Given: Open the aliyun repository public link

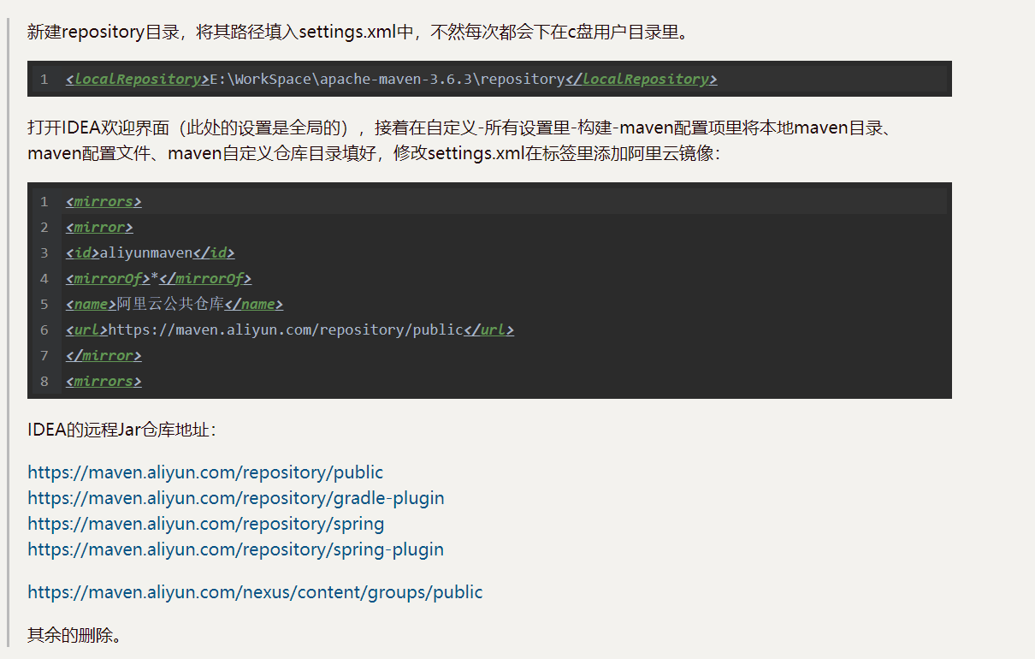Looking at the screenshot, I should [204, 472].
